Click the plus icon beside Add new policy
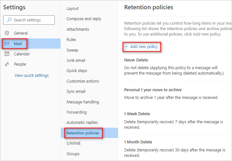The height and width of the screenshot is (161, 232). click(x=126, y=47)
